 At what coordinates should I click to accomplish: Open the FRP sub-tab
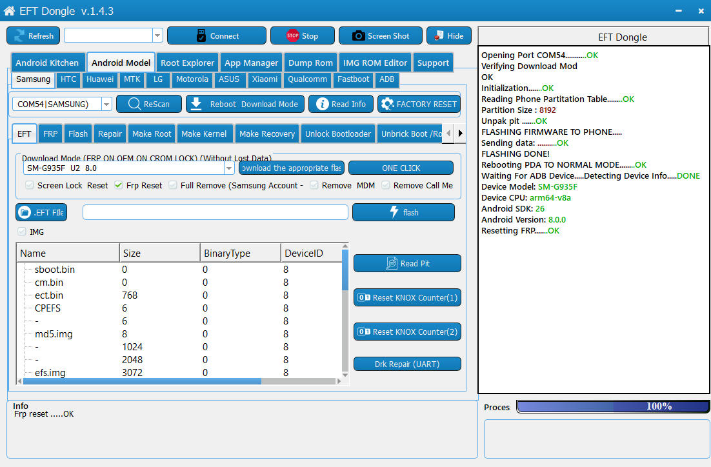[x=50, y=134]
